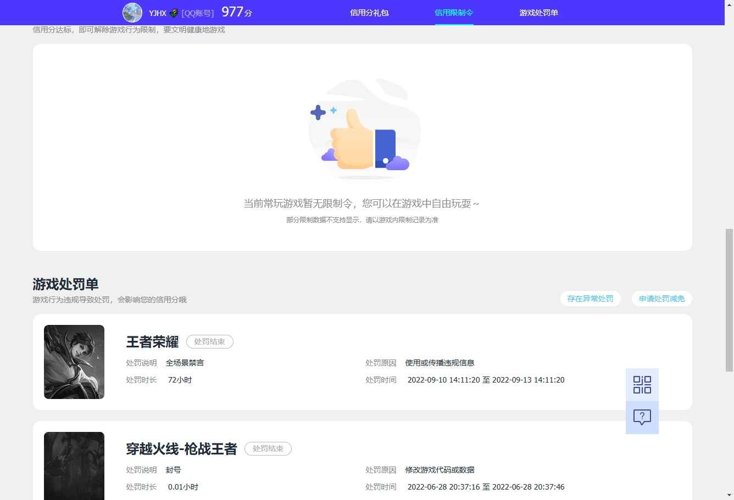Click the 王者荣耀 game title
This screenshot has width=734, height=500.
[152, 342]
